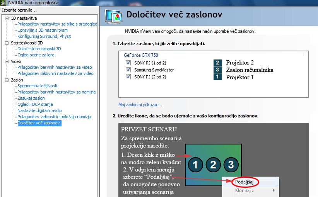The width and height of the screenshot is (318, 197).
Task: Click display number badge 1 beside SONY PJ (2 od 2)
Action: (217, 77)
